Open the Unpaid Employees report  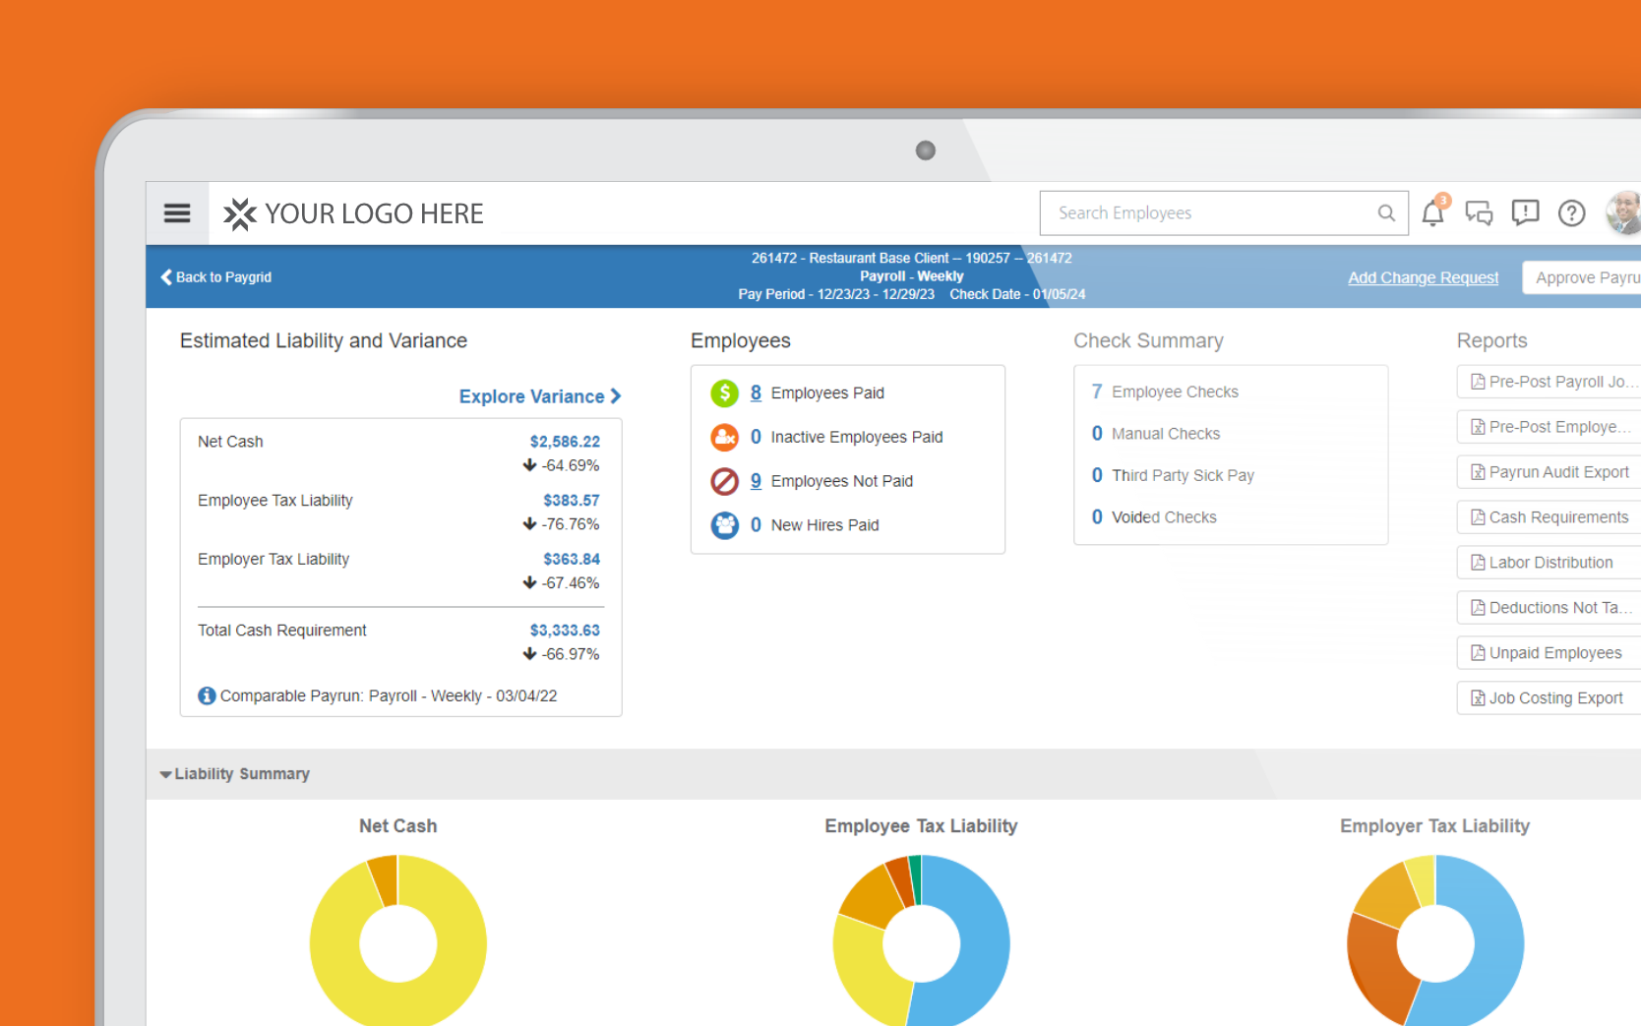pos(1549,653)
